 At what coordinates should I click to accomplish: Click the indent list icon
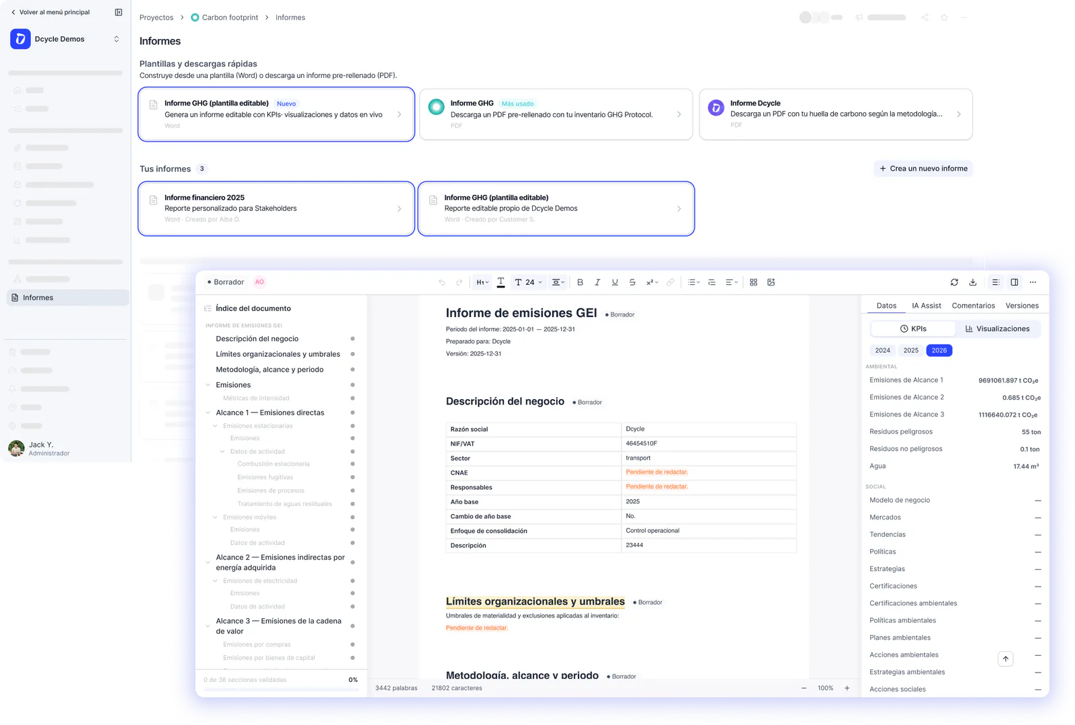coord(712,282)
